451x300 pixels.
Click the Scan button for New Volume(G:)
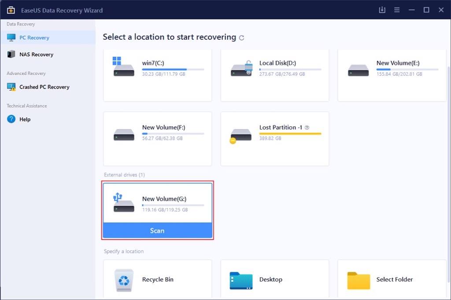click(157, 230)
